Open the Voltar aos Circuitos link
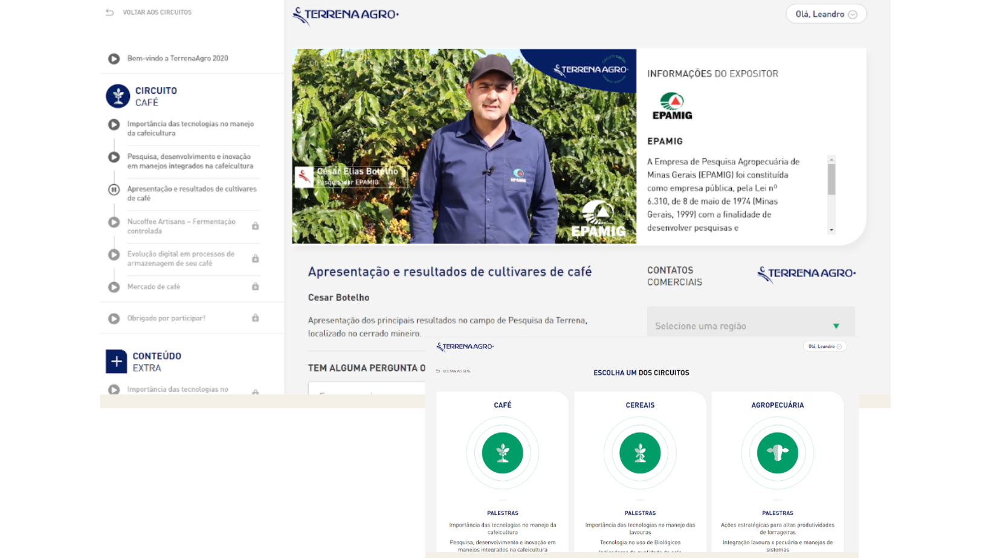Screen dimensions: 991x558 click(x=157, y=12)
